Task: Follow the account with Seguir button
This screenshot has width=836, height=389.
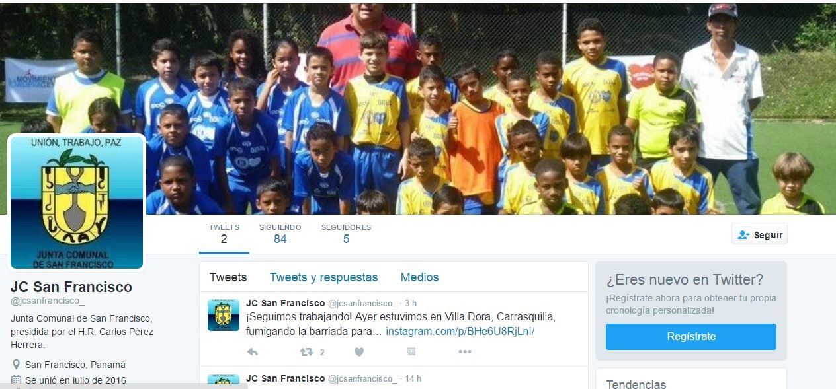Action: click(x=759, y=234)
